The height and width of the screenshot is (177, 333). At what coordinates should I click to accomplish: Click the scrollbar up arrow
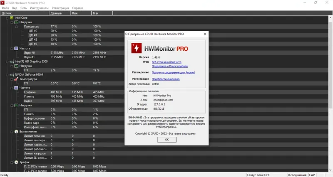(x=331, y=18)
